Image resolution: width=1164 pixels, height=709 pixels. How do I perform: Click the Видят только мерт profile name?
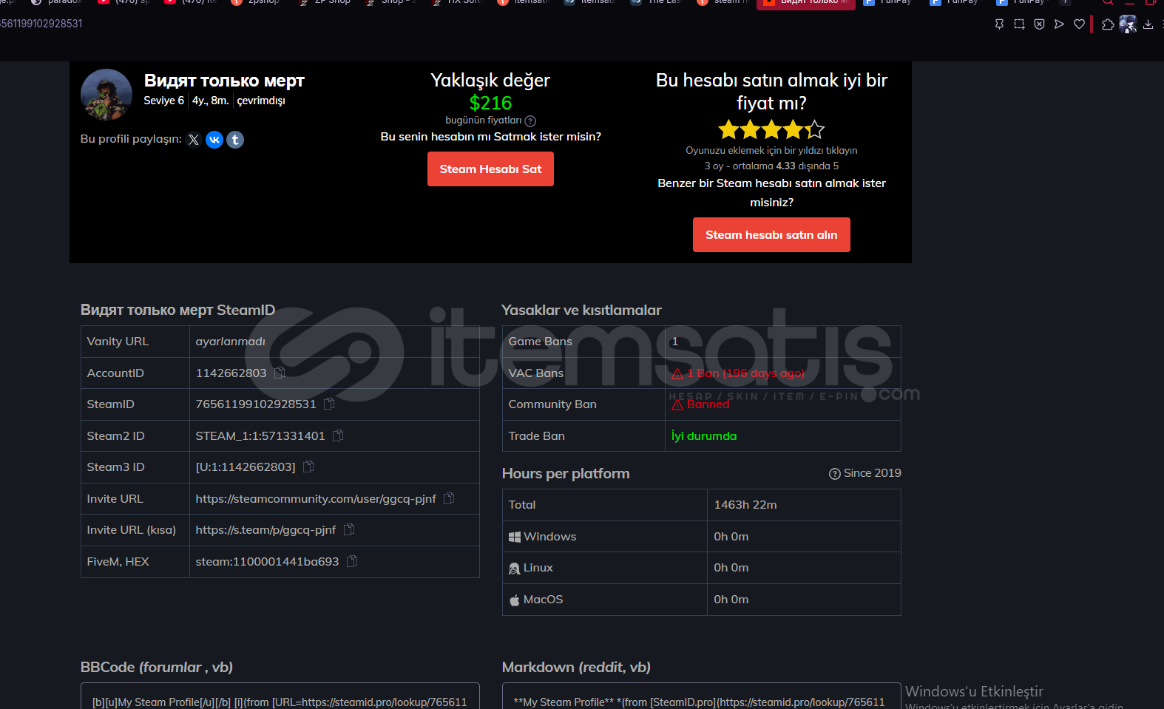(224, 81)
